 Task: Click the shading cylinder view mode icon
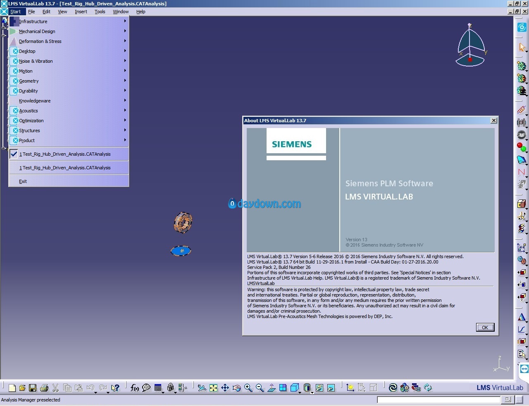307,388
